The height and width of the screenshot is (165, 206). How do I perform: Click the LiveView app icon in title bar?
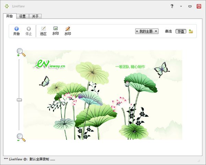[7, 6]
